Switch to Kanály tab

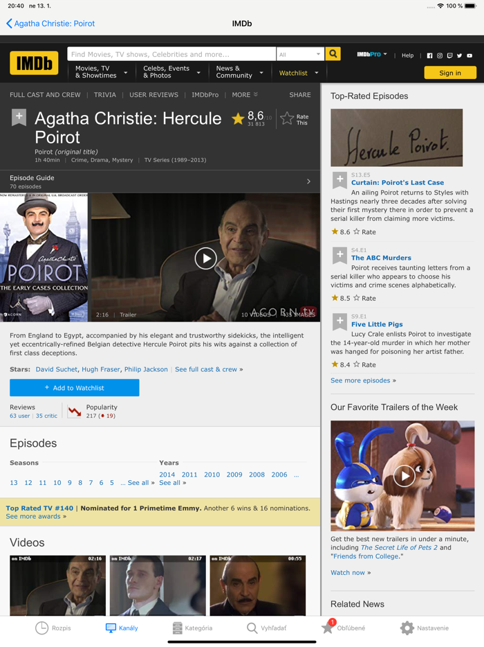click(122, 628)
